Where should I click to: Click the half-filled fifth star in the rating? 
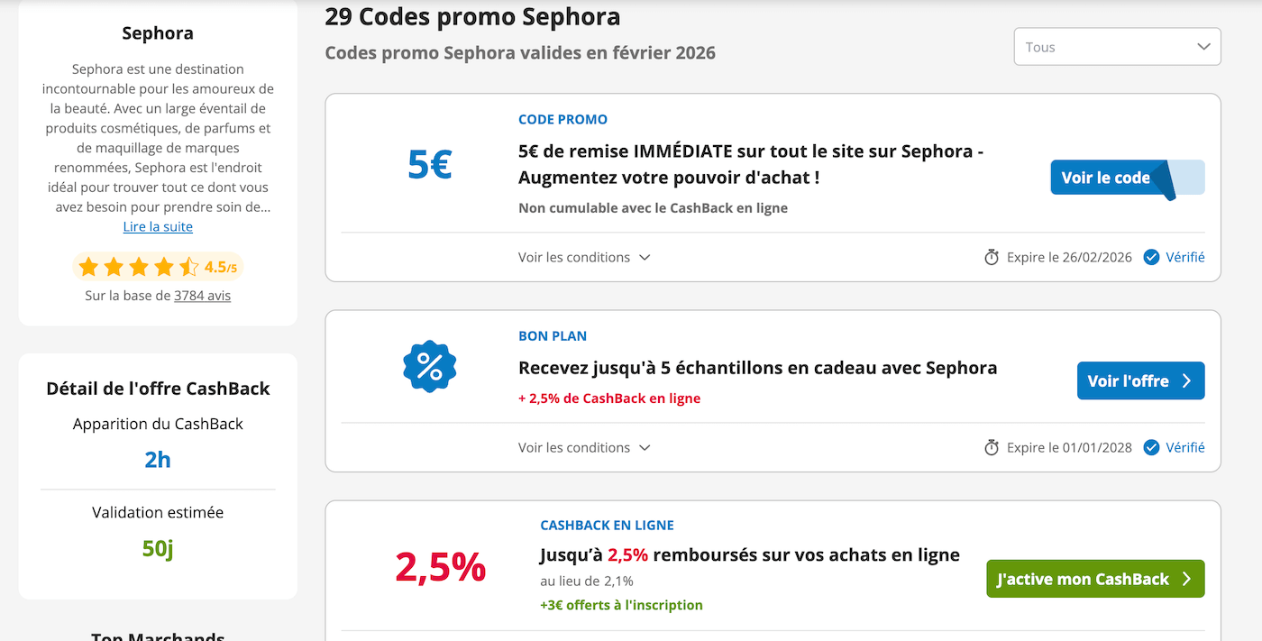(x=187, y=266)
